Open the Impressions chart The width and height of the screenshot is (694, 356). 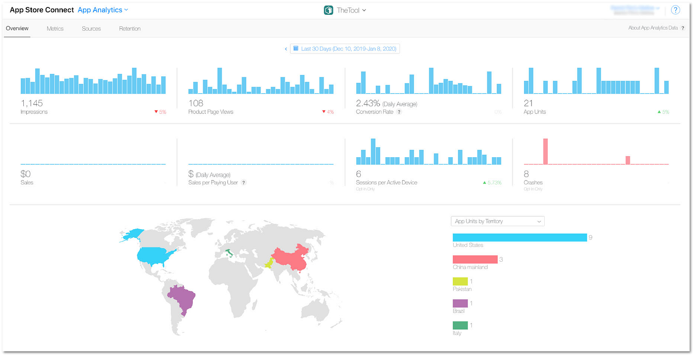point(93,80)
